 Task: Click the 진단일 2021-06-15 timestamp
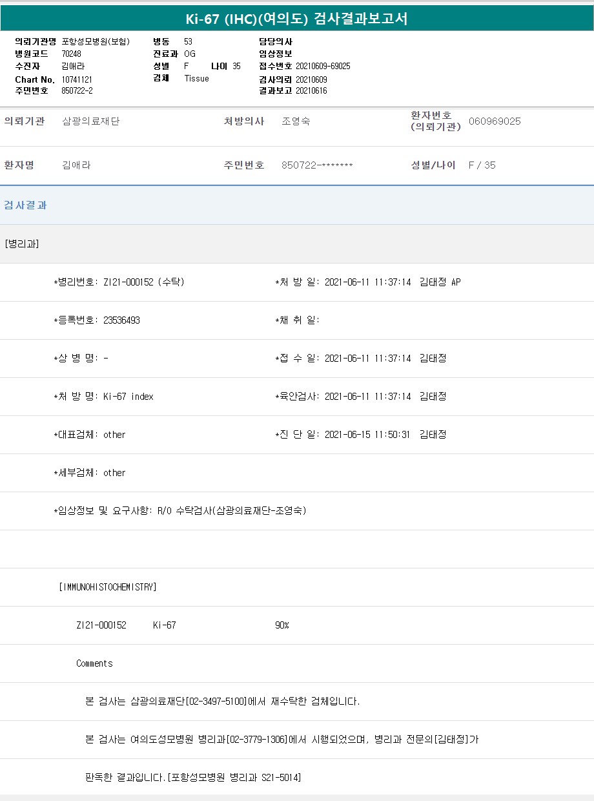[x=367, y=435]
